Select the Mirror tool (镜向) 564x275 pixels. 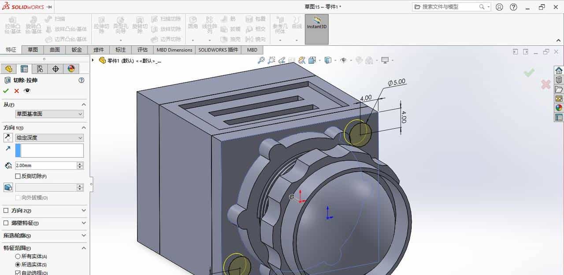tap(256, 38)
